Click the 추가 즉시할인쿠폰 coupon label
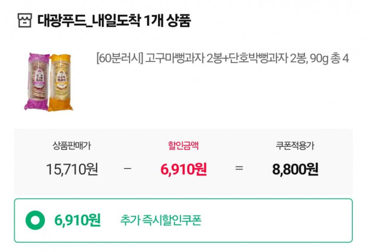Viewport: 367px width, 252px height. [160, 220]
